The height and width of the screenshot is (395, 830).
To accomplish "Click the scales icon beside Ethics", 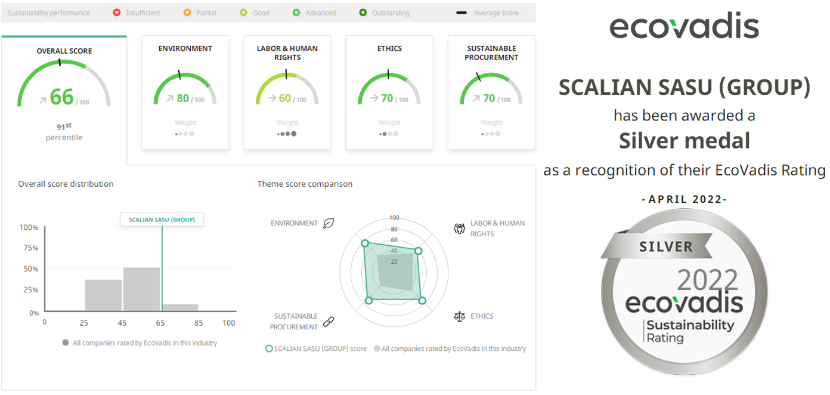I will 459,316.
